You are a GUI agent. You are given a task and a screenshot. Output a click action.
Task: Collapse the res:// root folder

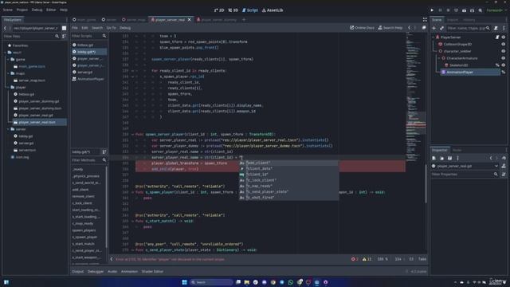point(5,53)
